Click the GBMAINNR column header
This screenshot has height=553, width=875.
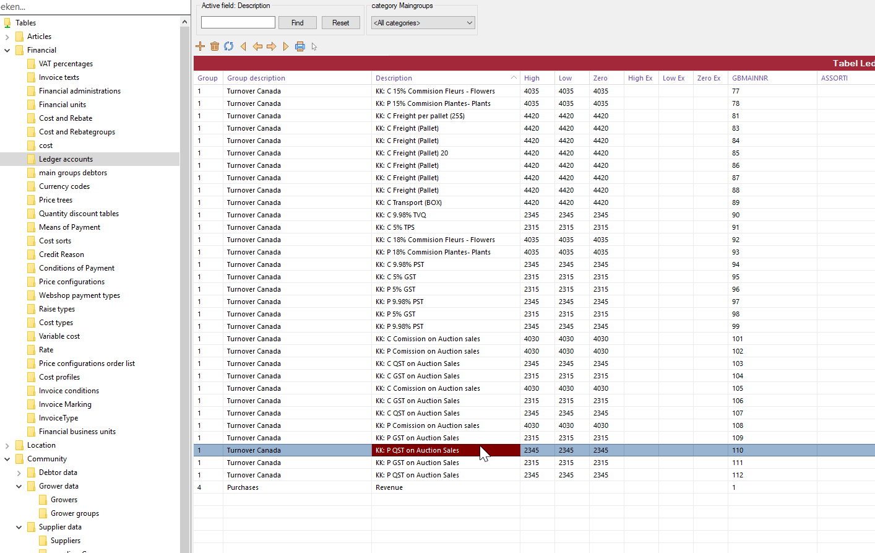[749, 78]
